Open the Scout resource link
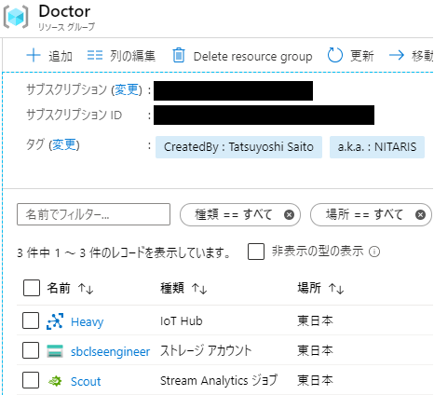 86,381
